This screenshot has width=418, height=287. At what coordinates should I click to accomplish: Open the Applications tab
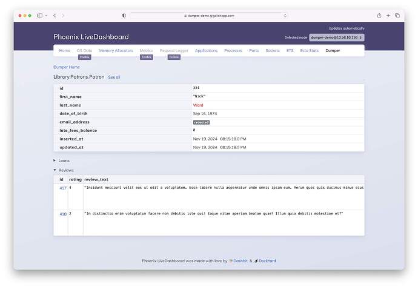[x=206, y=50]
